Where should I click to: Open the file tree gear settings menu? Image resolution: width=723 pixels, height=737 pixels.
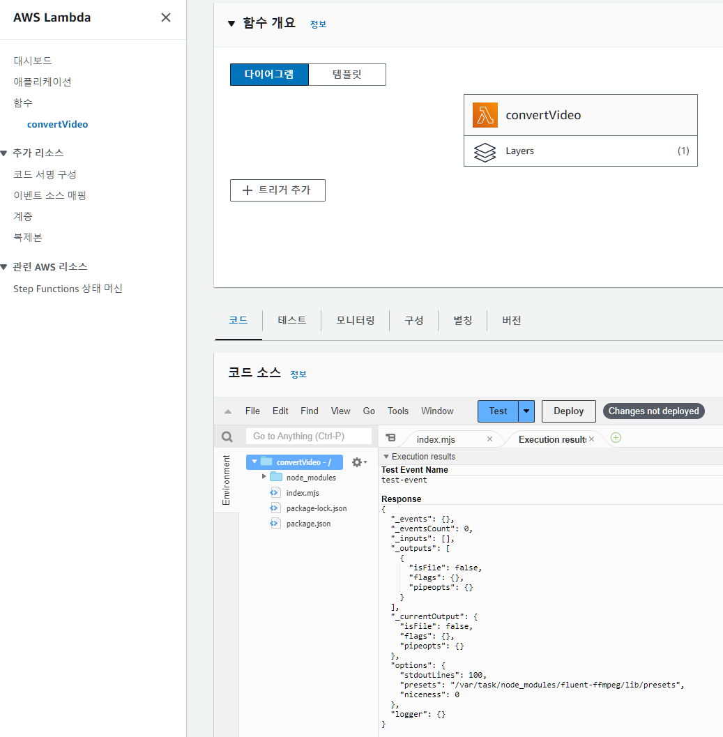359,462
